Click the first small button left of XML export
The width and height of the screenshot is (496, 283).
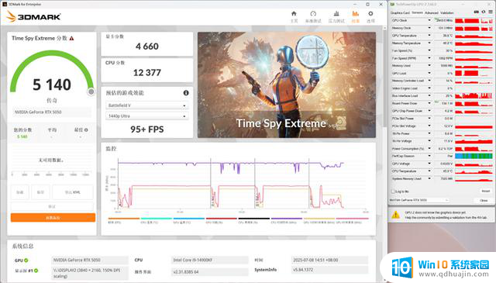(20, 192)
